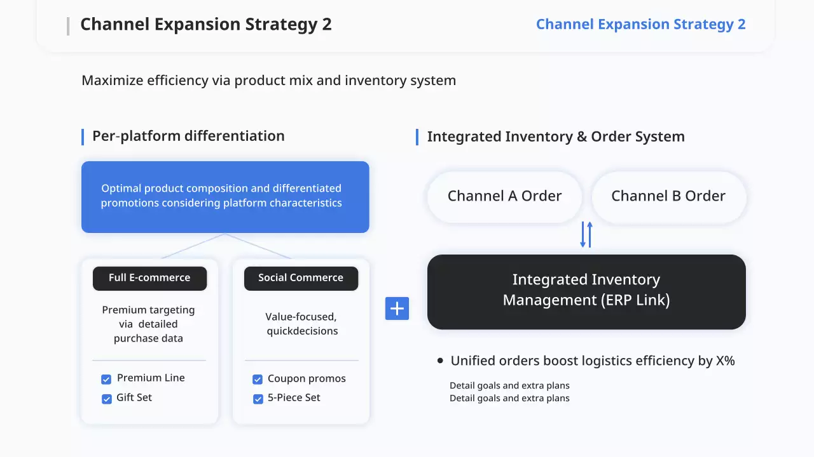Click the blue optimal product composition box
The image size is (814, 457).
pyautogui.click(x=225, y=197)
